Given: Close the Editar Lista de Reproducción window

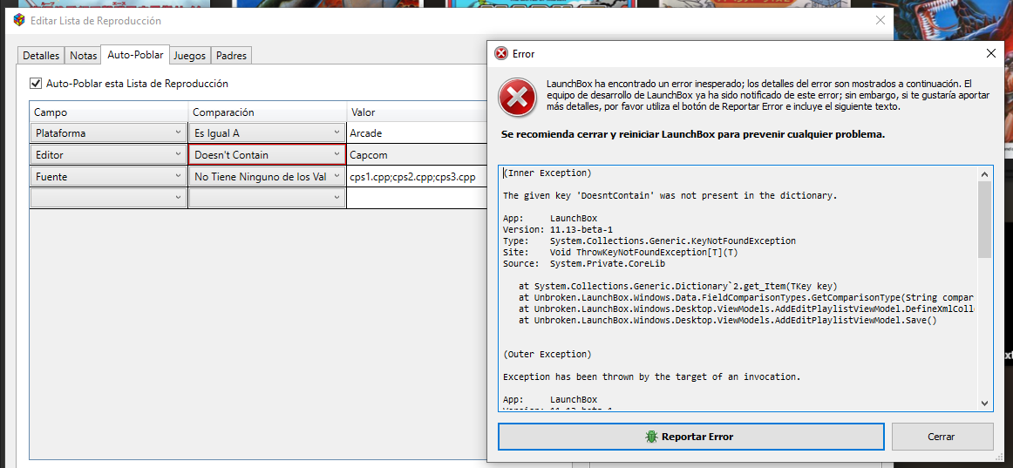Looking at the screenshot, I should [880, 21].
